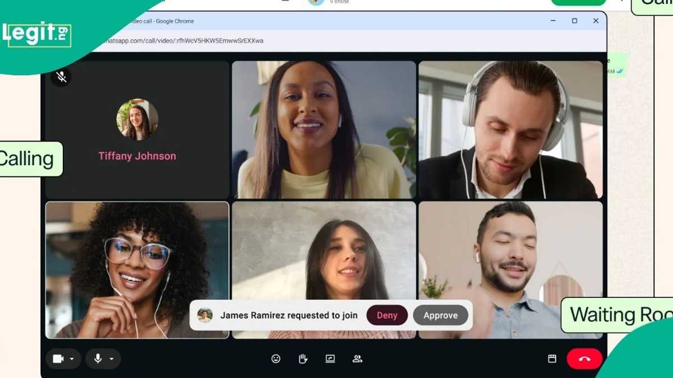
Task: Select the woman with glasses video tile
Action: tap(137, 270)
